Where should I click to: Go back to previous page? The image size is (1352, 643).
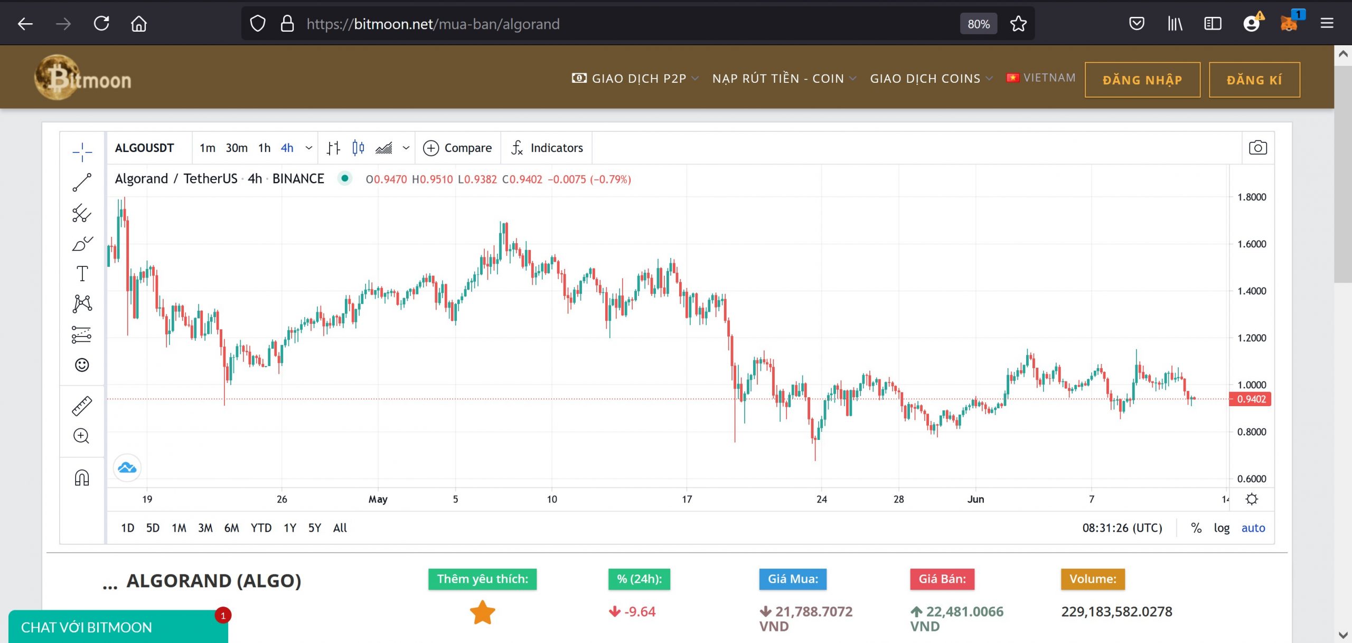[25, 24]
